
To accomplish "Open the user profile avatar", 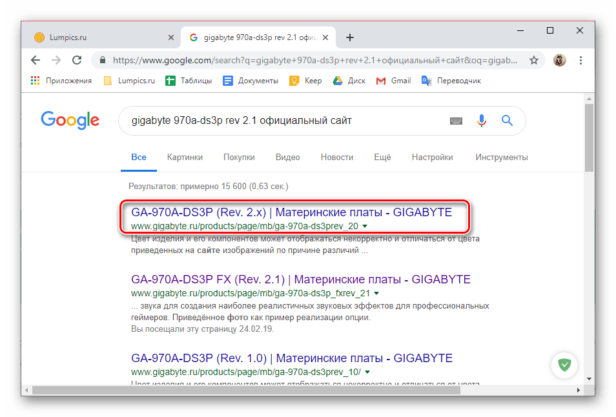I will click(x=559, y=60).
